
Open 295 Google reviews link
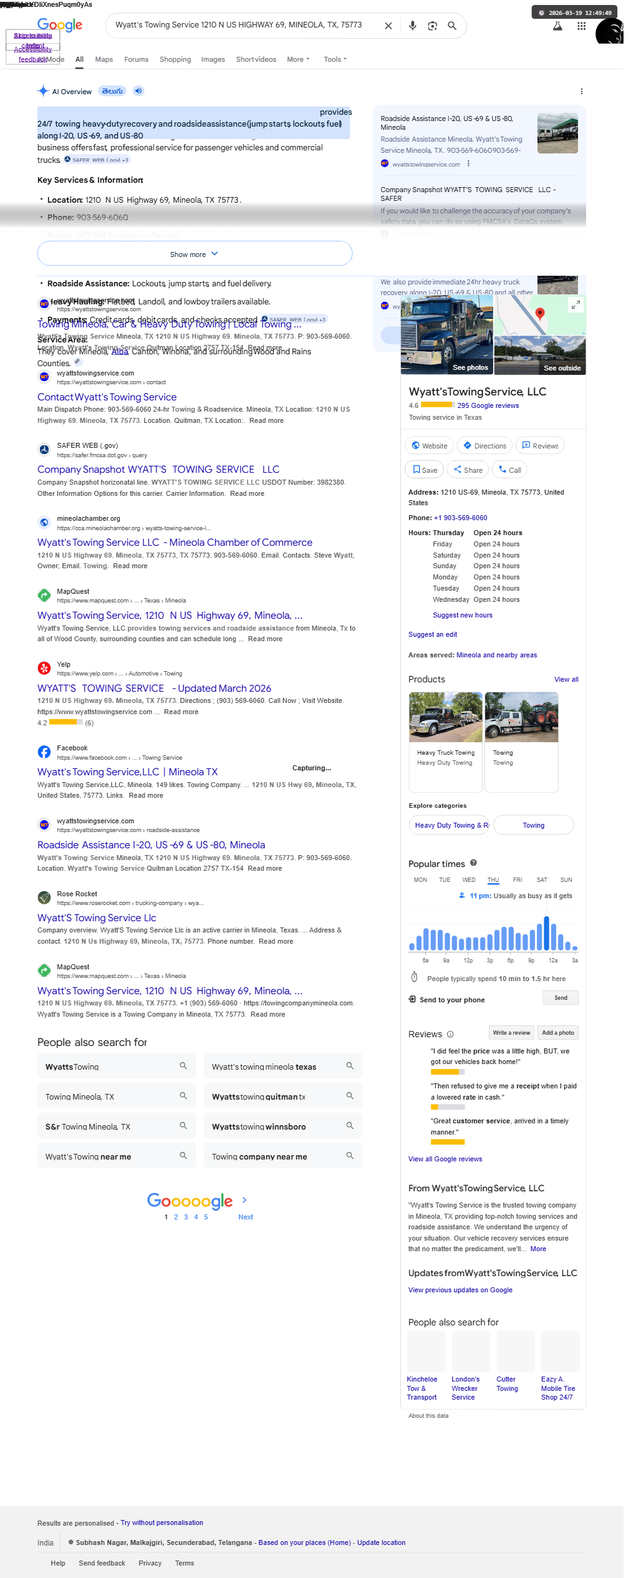point(488,405)
